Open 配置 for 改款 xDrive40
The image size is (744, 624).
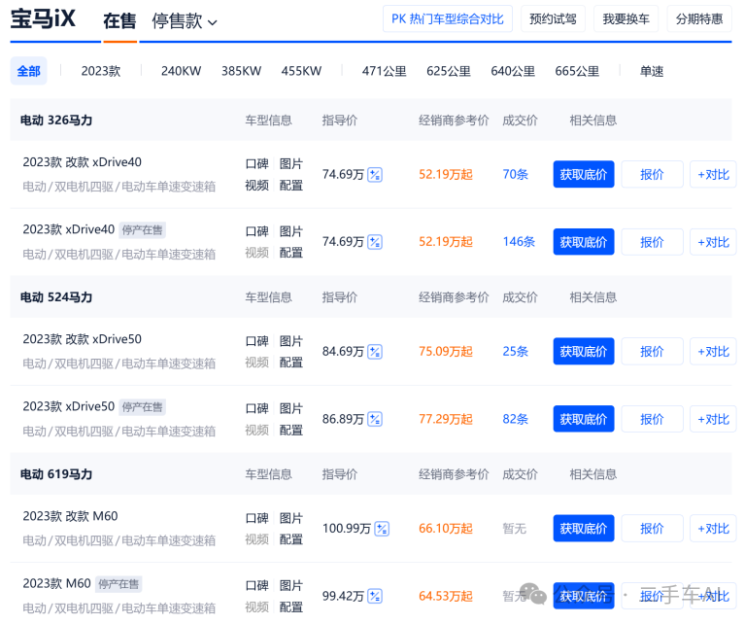[x=290, y=186]
